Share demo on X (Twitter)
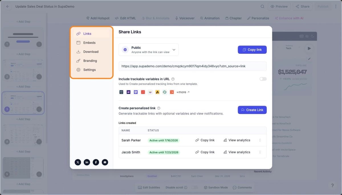This screenshot has width=342, height=195. [x=78, y=162]
